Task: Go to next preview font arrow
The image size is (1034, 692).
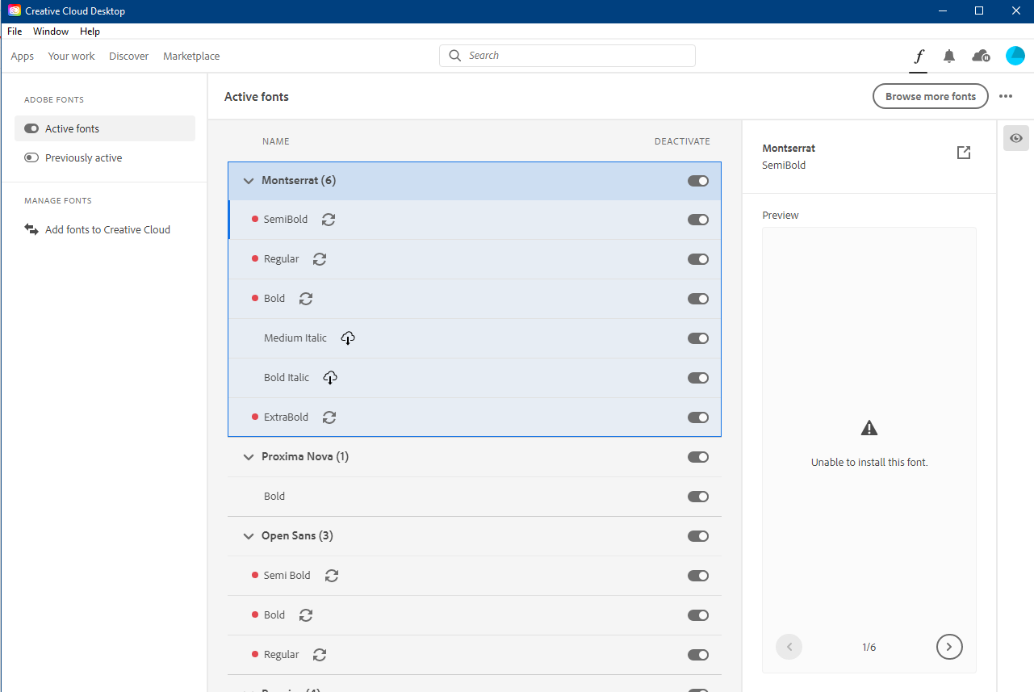Action: 949,647
